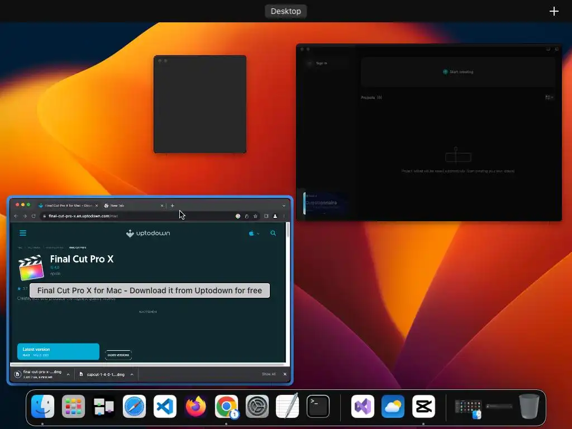Expand final-cut-pro-x download options chevron

coord(68,374)
